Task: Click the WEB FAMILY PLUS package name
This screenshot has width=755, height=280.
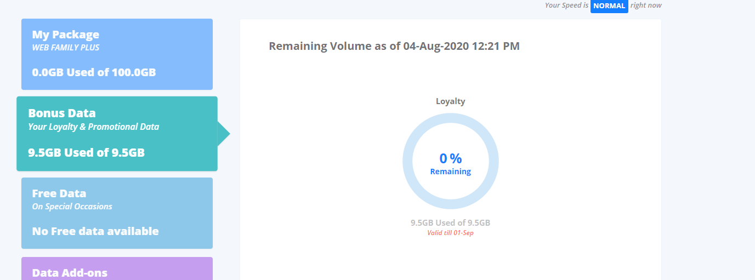Action: pos(66,48)
